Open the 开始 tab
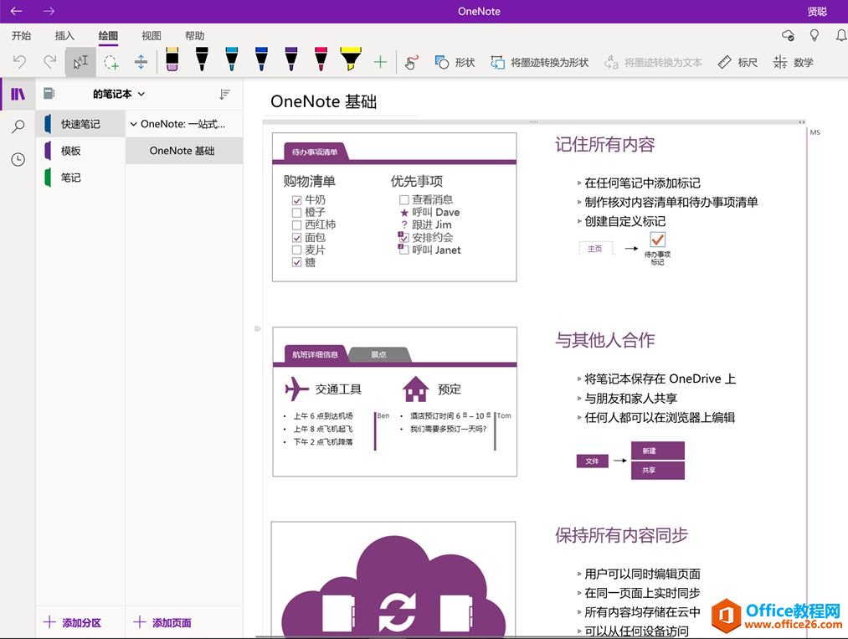 click(x=21, y=36)
